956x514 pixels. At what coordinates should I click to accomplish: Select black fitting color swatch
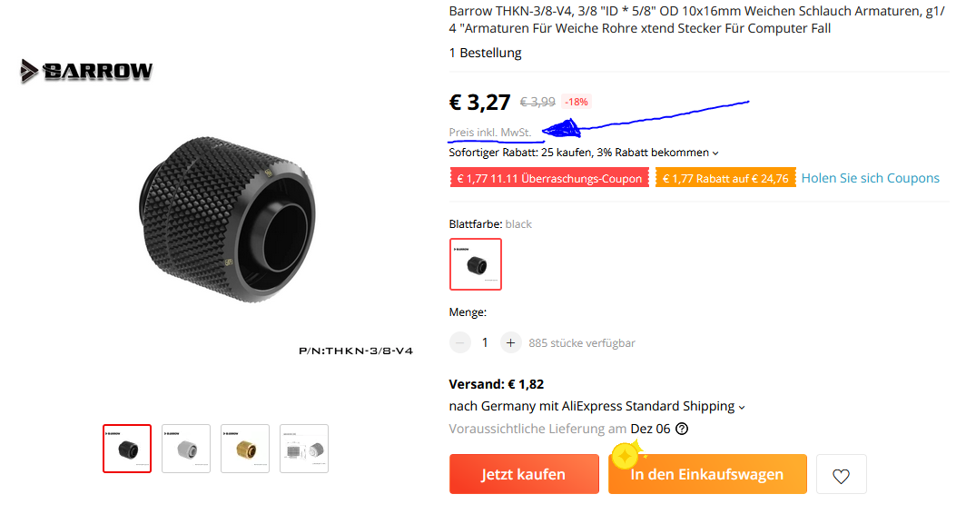(x=476, y=264)
